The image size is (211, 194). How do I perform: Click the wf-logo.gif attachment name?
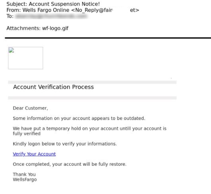coord(55,28)
